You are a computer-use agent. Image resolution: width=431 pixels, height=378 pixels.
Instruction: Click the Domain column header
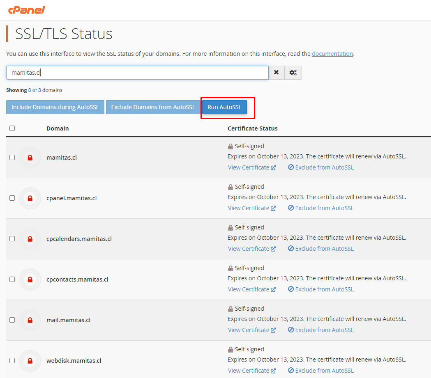tap(58, 128)
